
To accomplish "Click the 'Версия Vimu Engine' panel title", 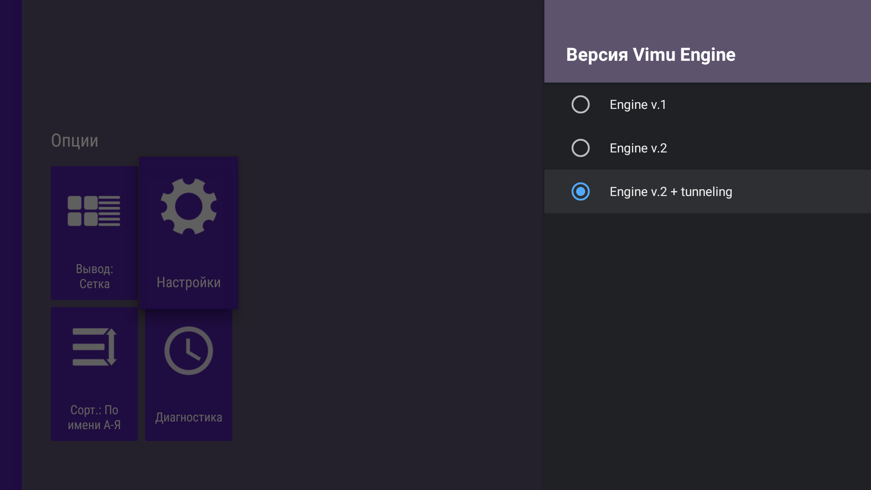I will pyautogui.click(x=651, y=54).
